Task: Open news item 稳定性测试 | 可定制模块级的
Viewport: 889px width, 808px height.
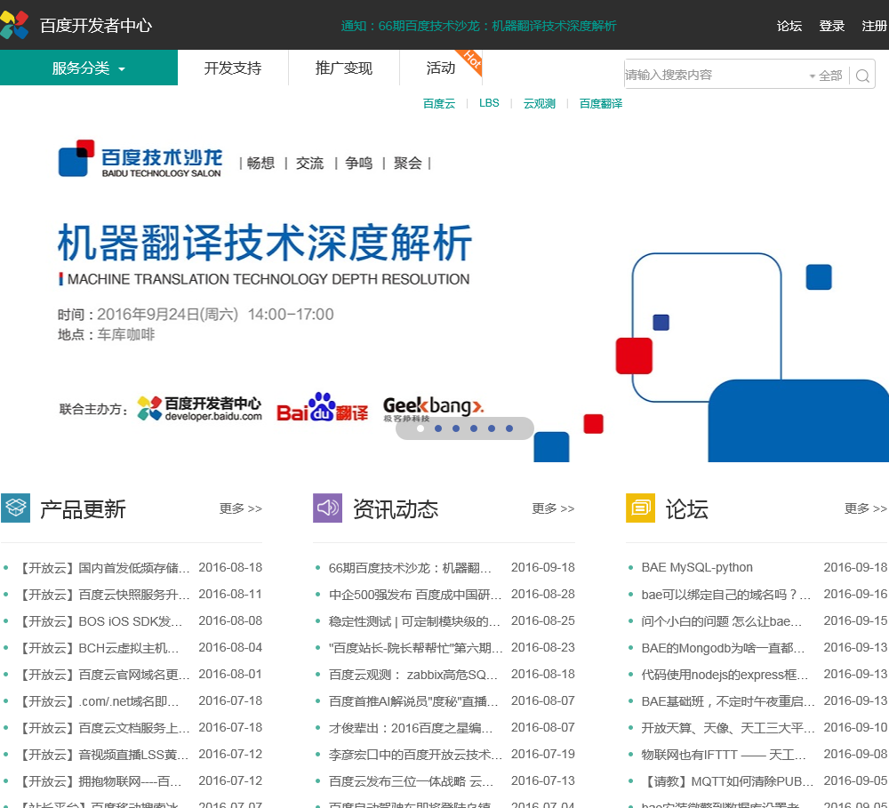Action: 414,620
